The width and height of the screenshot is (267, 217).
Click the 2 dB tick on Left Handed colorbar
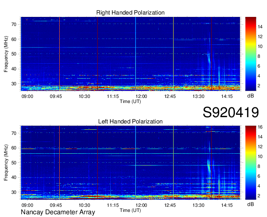pos(259,196)
